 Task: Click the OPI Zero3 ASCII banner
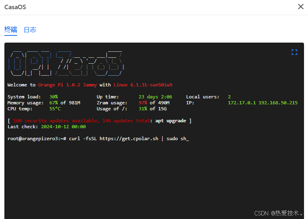pos(66,64)
